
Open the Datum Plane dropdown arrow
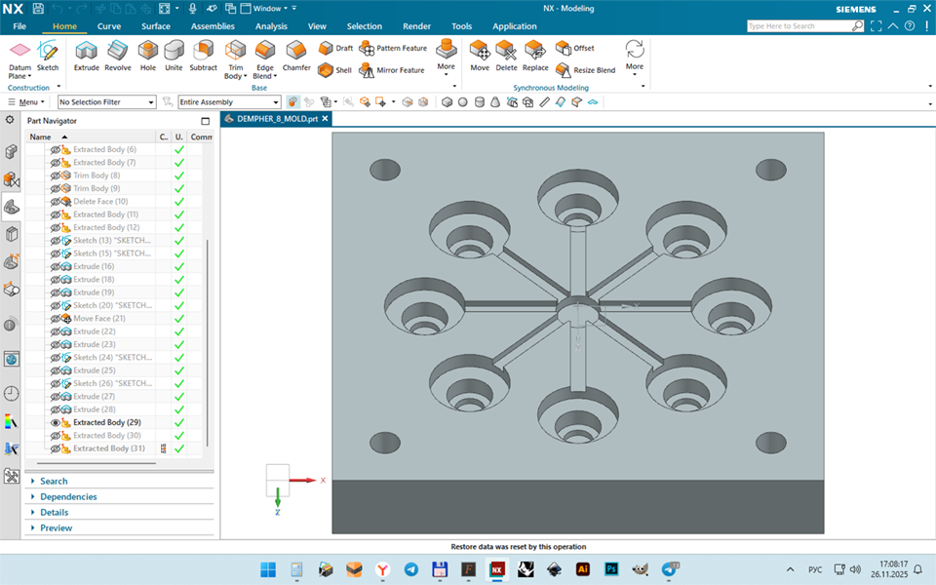coord(29,76)
